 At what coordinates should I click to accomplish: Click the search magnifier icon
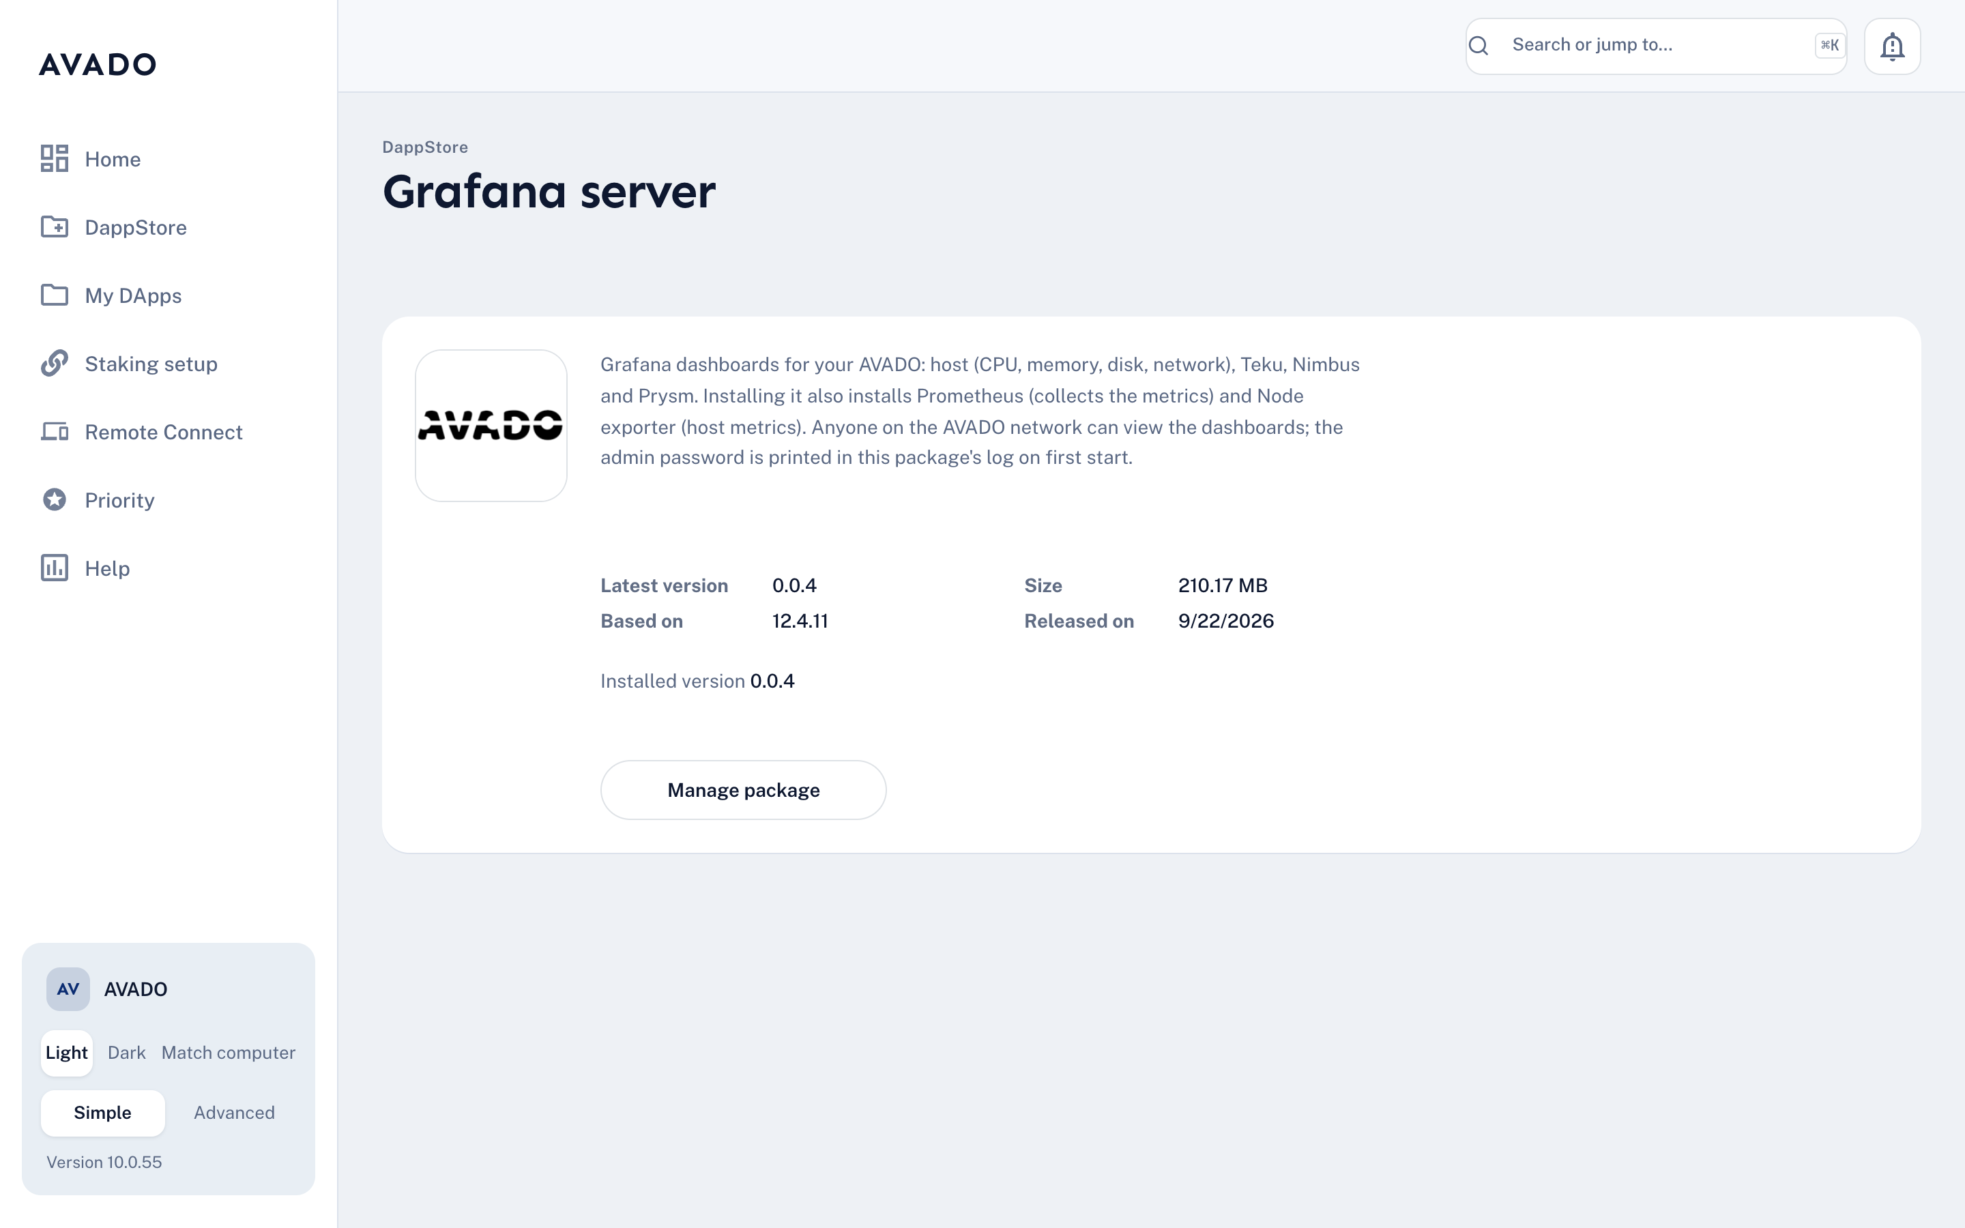(x=1479, y=46)
